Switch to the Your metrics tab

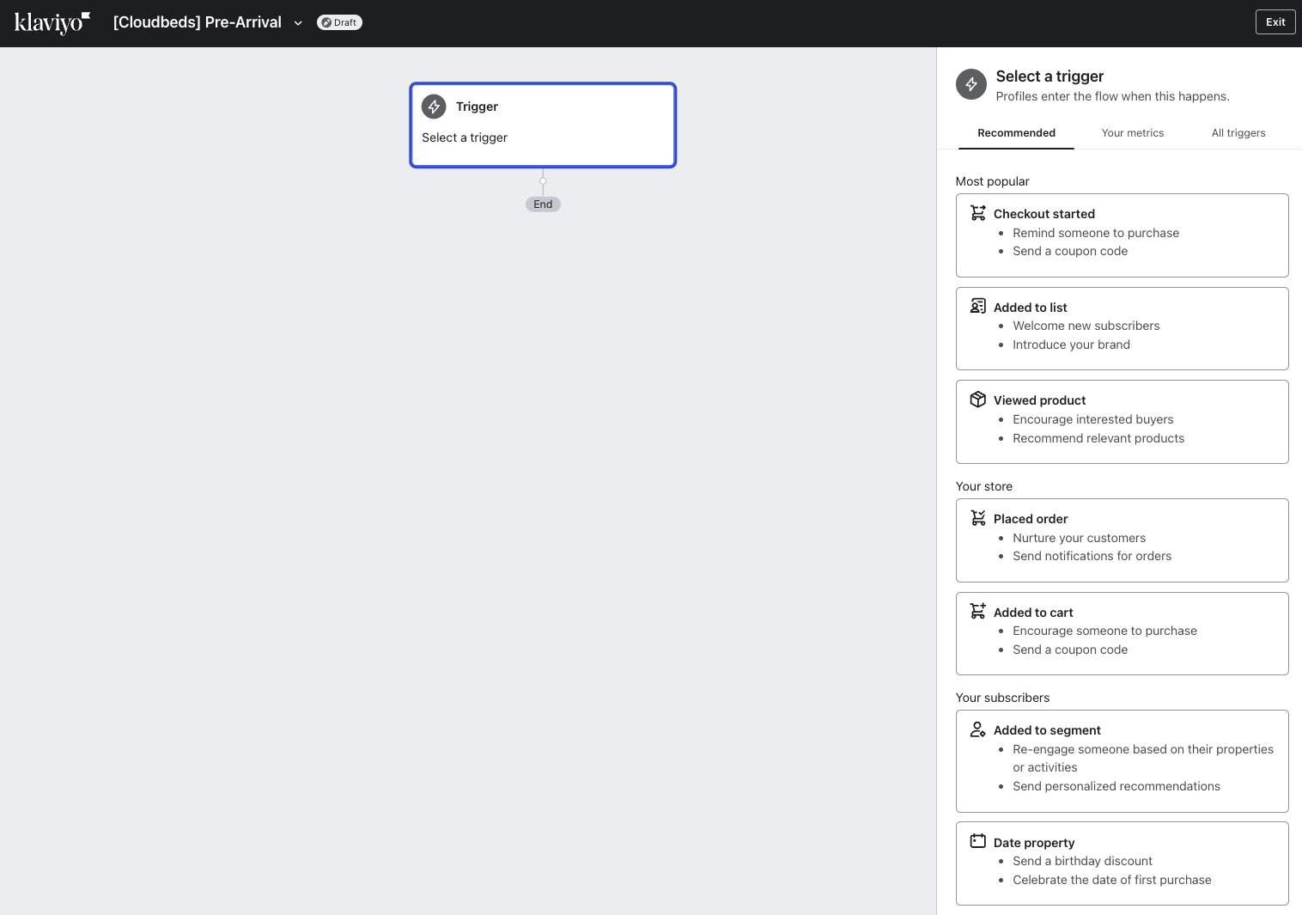[x=1133, y=133]
